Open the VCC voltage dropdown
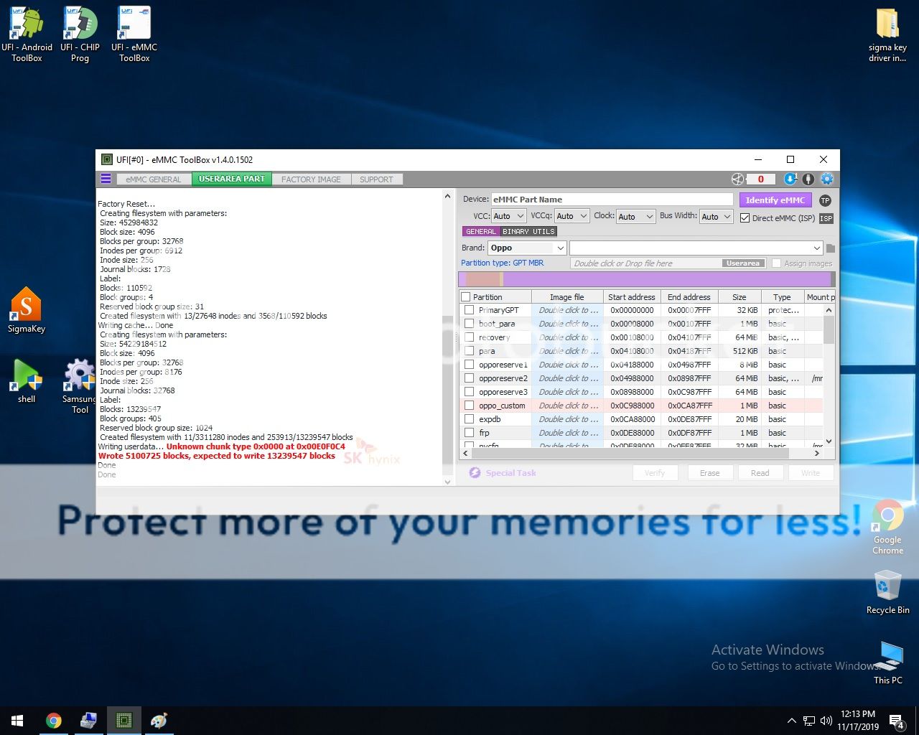This screenshot has width=919, height=735. [x=509, y=216]
